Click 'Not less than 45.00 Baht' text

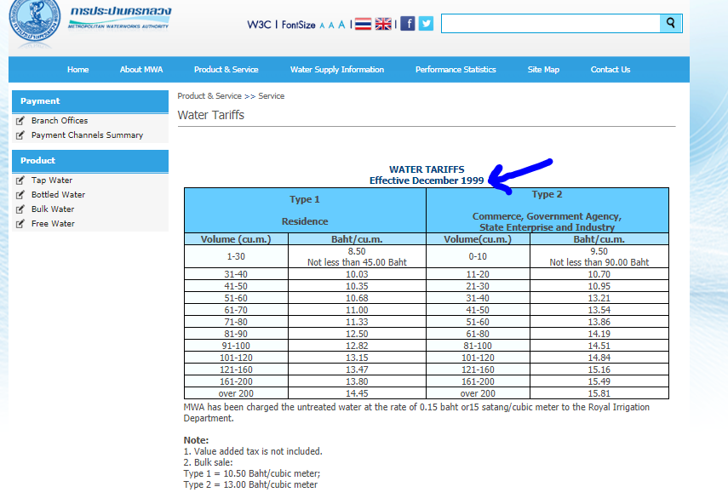pos(357,262)
